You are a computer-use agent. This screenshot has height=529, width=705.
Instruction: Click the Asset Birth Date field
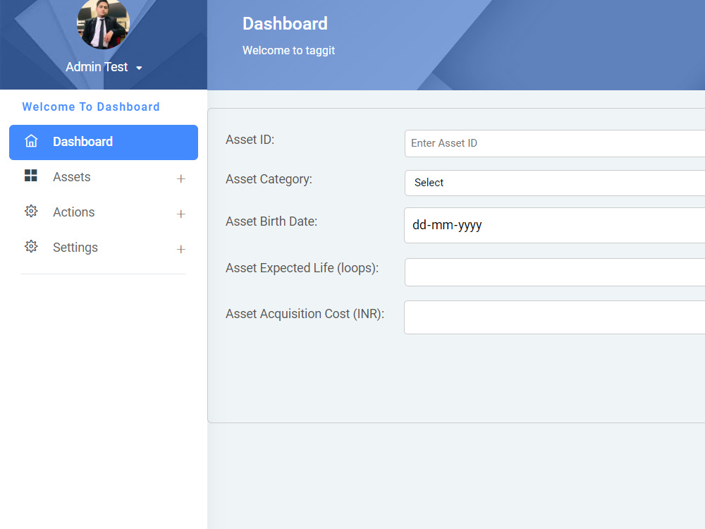[555, 226]
